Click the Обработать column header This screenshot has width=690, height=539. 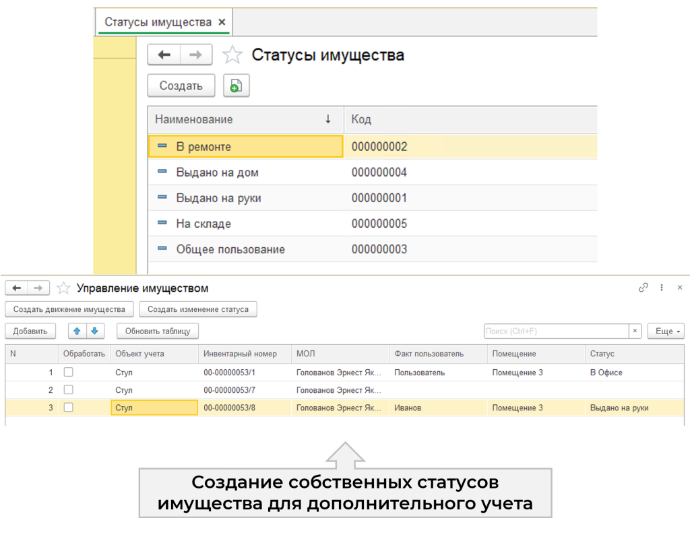pos(84,354)
